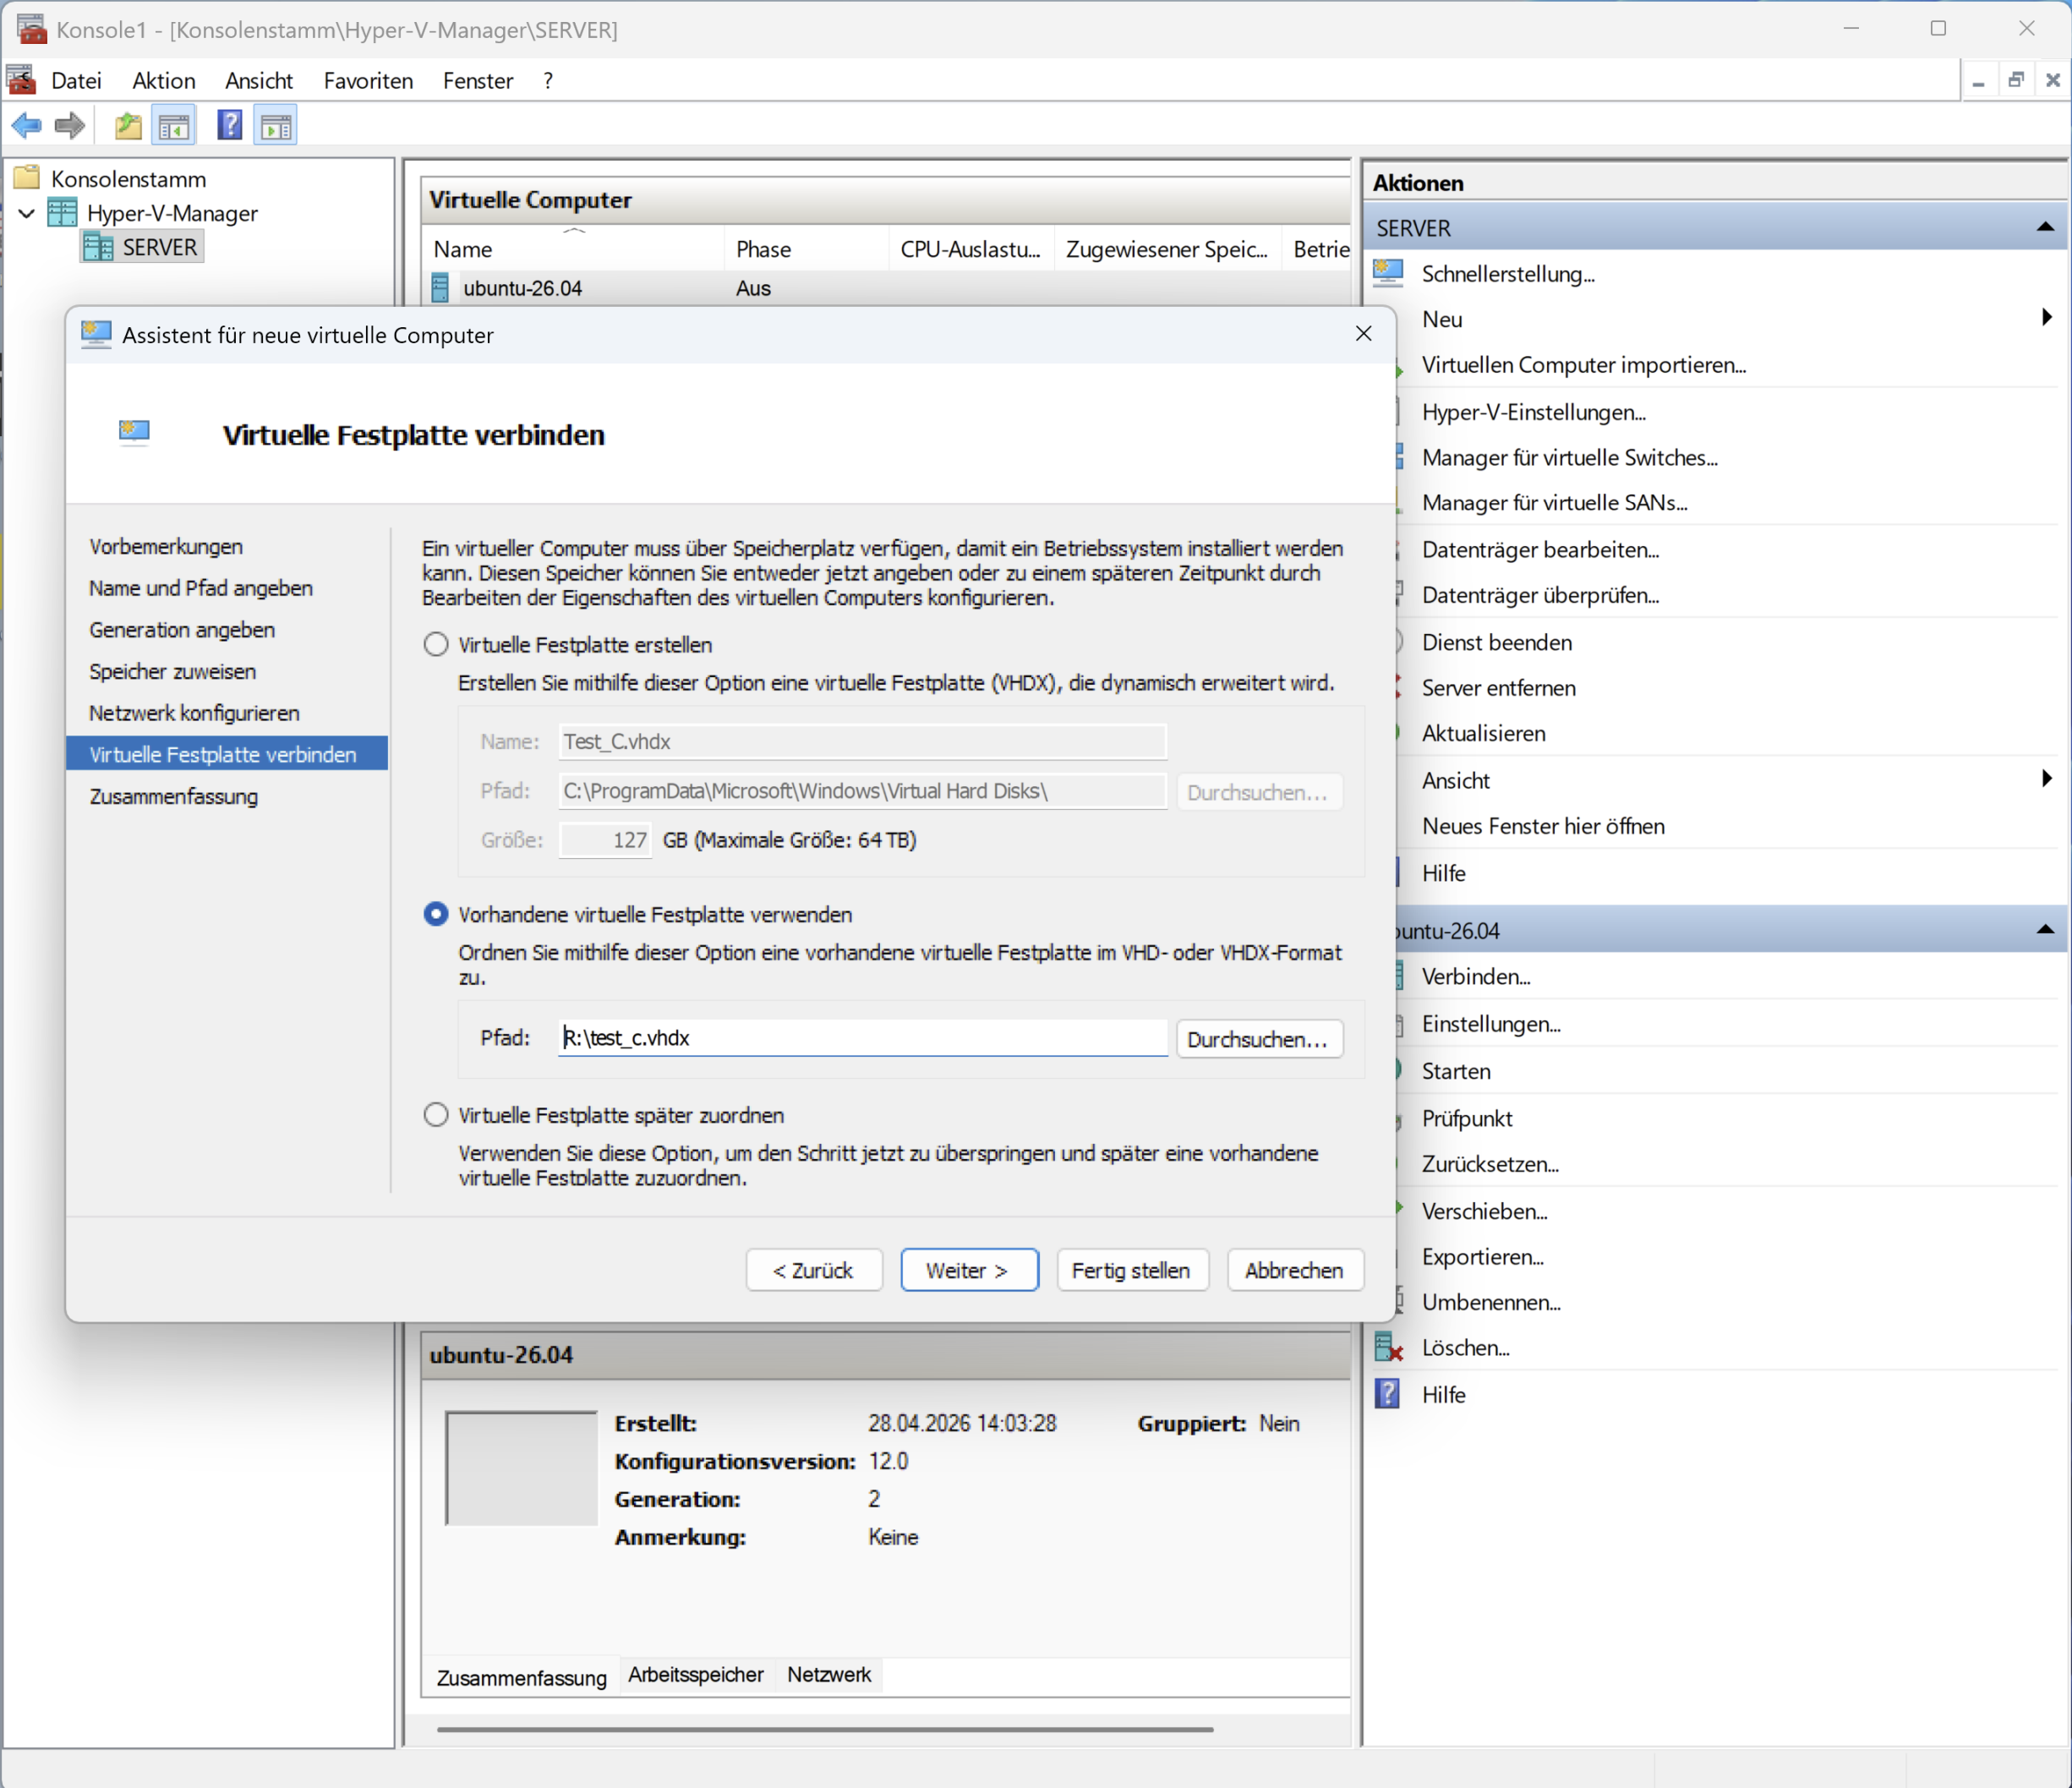2072x1788 pixels.
Task: Click the 'Weiter >' button
Action: 969,1270
